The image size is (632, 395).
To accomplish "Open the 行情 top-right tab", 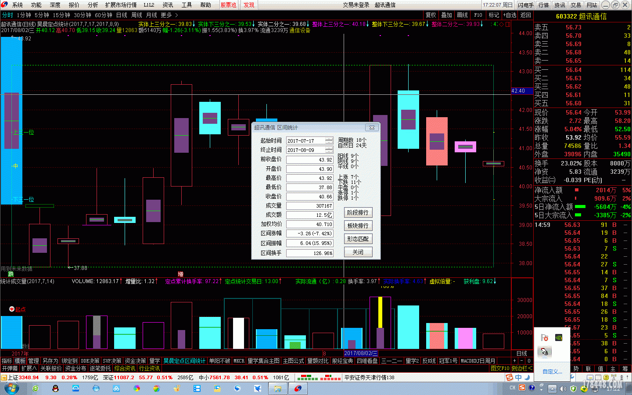I will (x=544, y=5).
